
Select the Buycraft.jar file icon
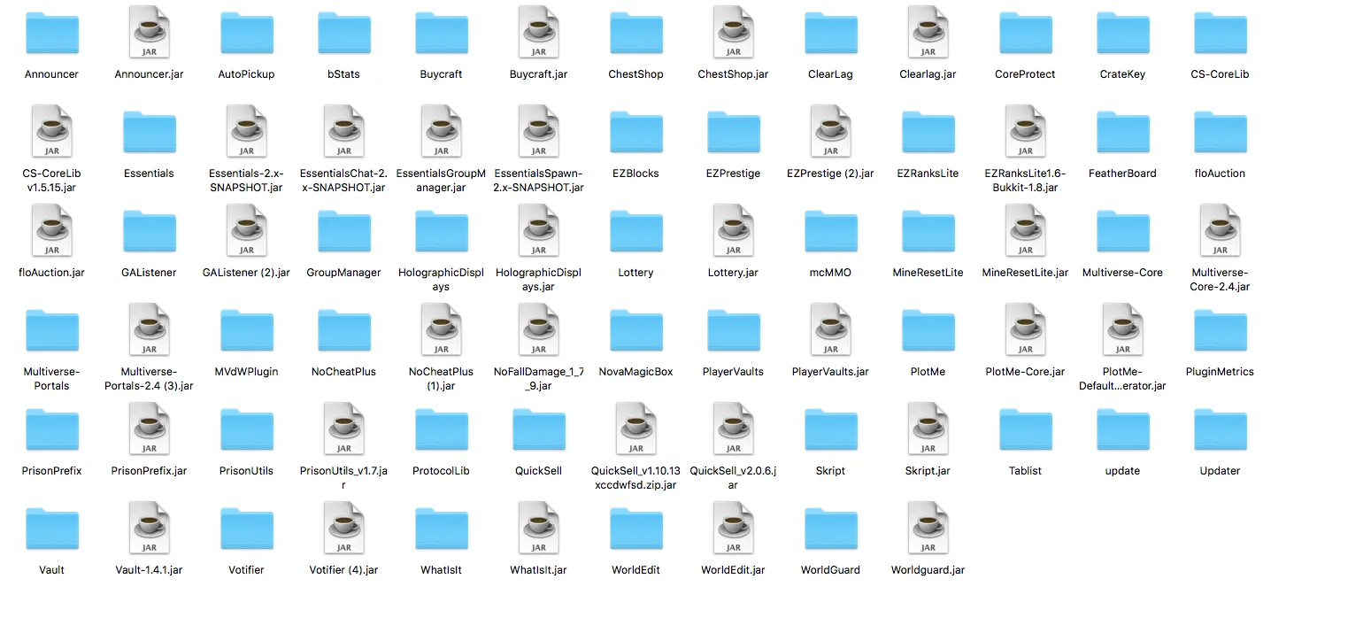coord(538,32)
